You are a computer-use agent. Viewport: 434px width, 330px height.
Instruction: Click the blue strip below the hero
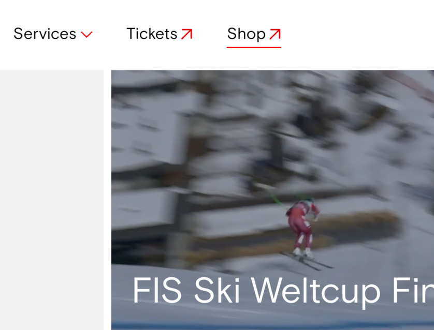pyautogui.click(x=272, y=326)
